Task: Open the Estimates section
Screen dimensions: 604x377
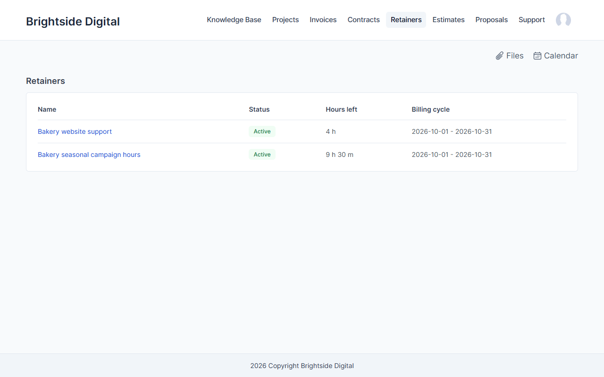Action: click(x=449, y=20)
